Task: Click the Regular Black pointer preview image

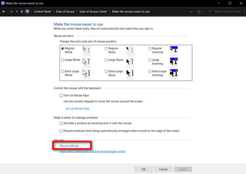Action: [130, 50]
